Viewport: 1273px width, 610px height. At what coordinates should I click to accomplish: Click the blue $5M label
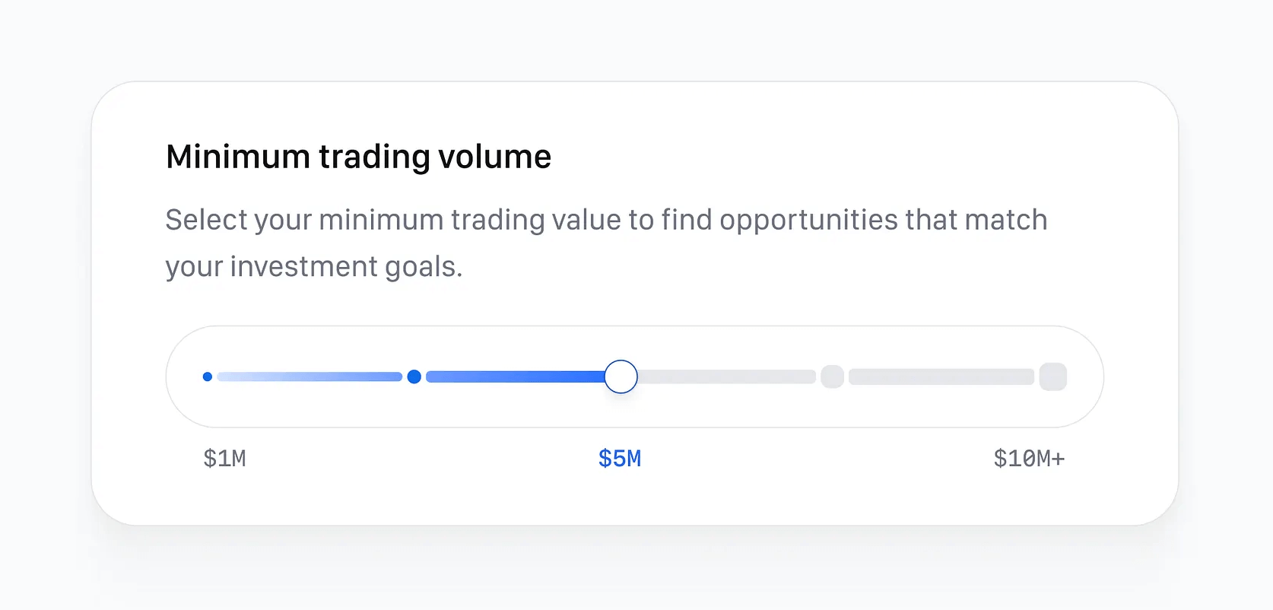coord(620,459)
